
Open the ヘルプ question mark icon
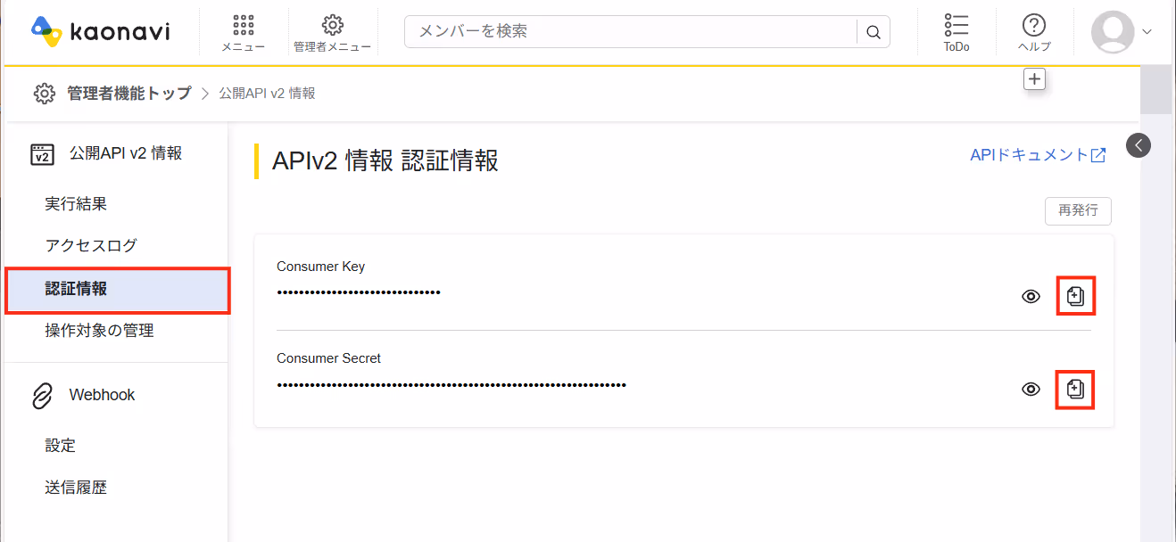[x=1034, y=25]
